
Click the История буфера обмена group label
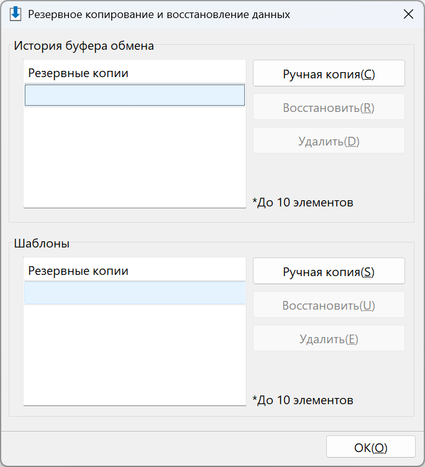(84, 45)
